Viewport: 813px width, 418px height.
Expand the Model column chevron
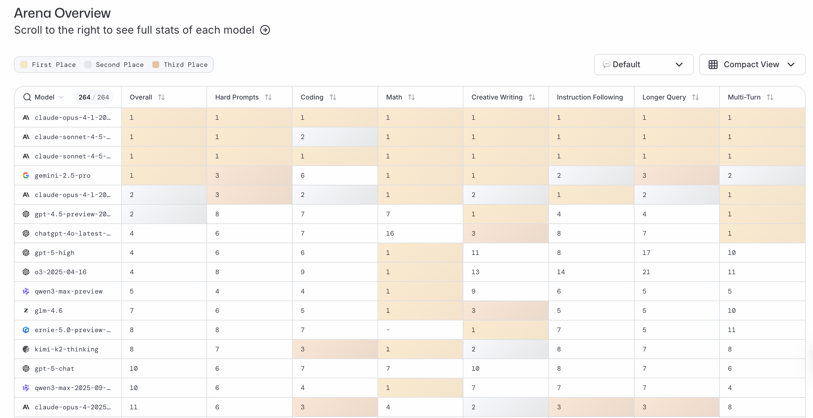point(61,97)
